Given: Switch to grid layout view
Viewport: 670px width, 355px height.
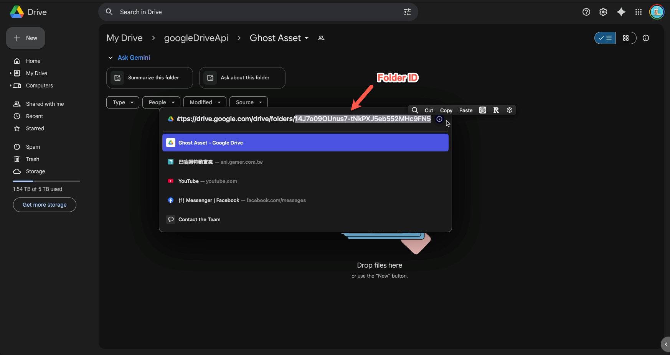Looking at the screenshot, I should [626, 38].
